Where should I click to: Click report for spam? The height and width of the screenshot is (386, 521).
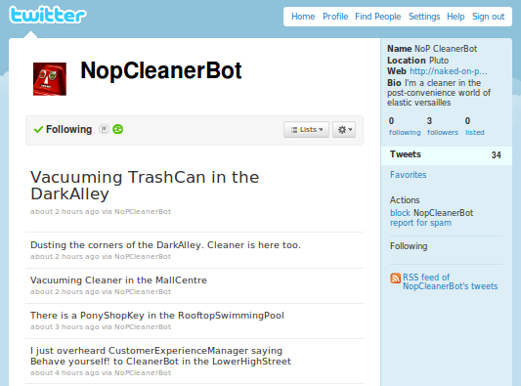420,223
